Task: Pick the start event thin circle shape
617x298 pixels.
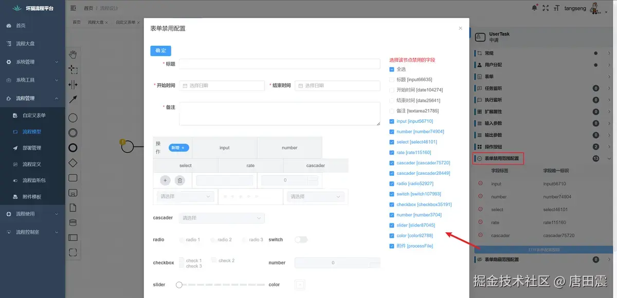Action: [x=73, y=118]
